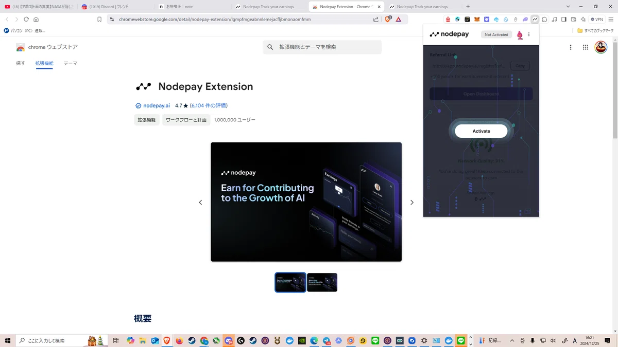
Task: Reload the page
Action: 26,20
